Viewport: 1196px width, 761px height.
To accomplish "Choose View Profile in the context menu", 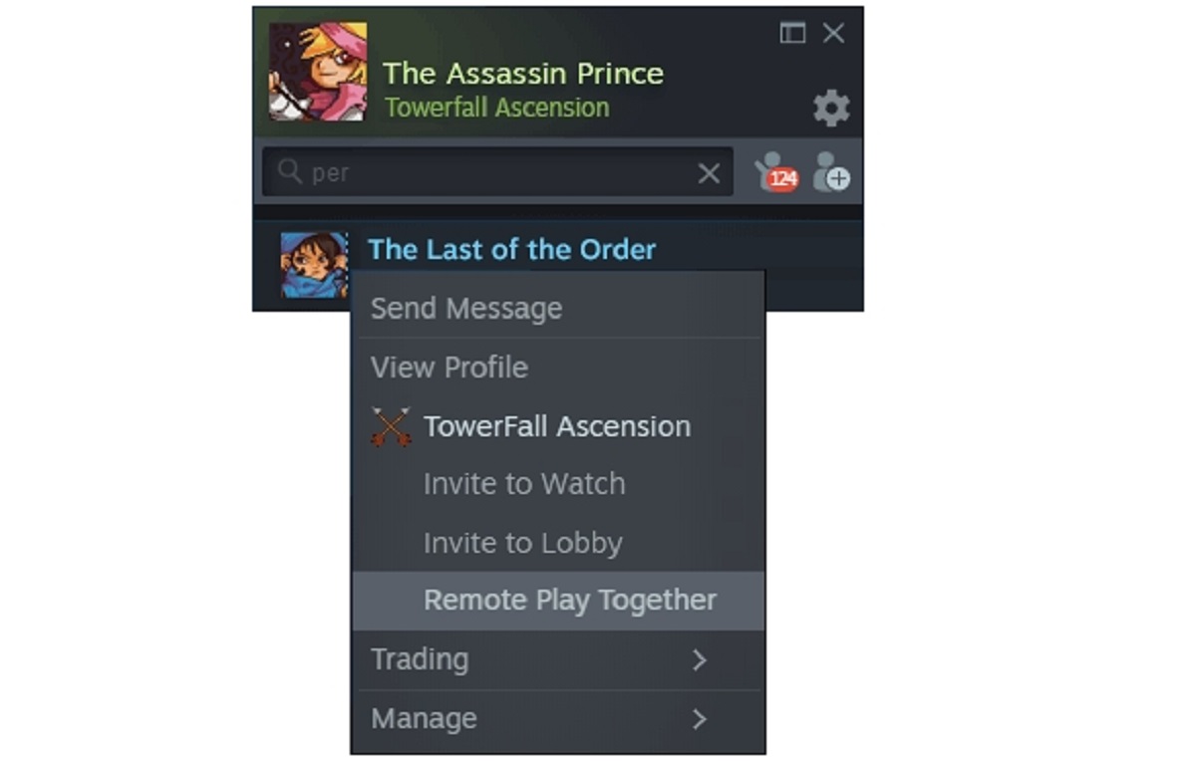I will 449,368.
